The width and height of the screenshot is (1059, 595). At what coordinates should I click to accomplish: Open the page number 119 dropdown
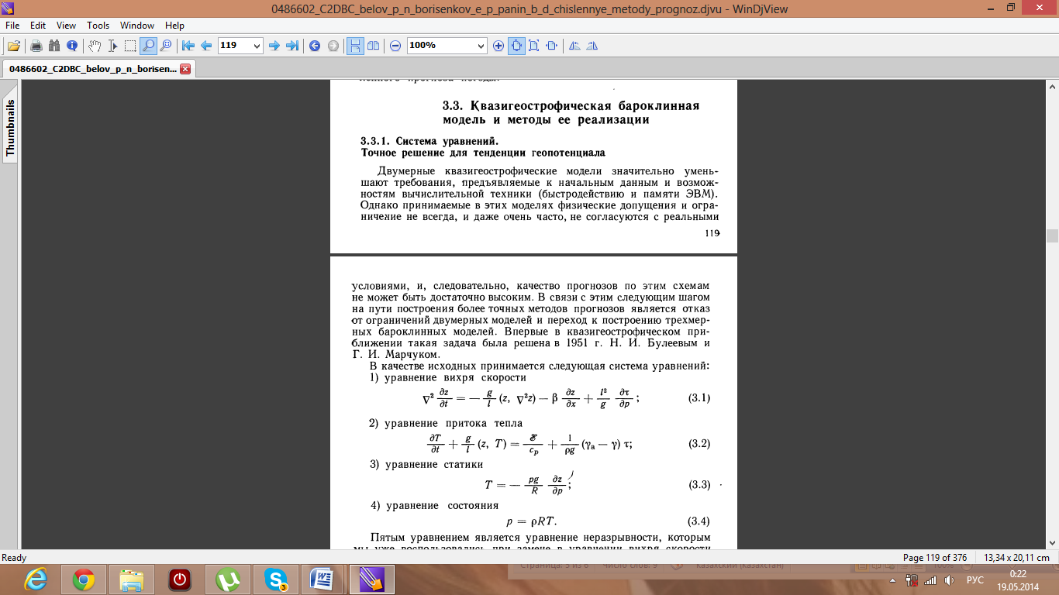click(x=257, y=46)
